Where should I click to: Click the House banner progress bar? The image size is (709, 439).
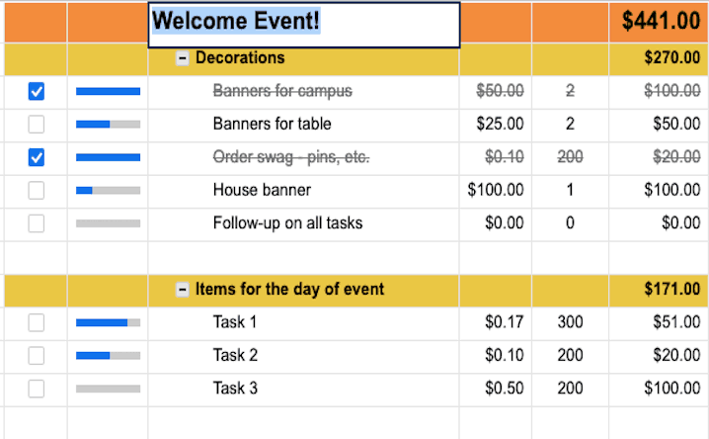point(108,190)
